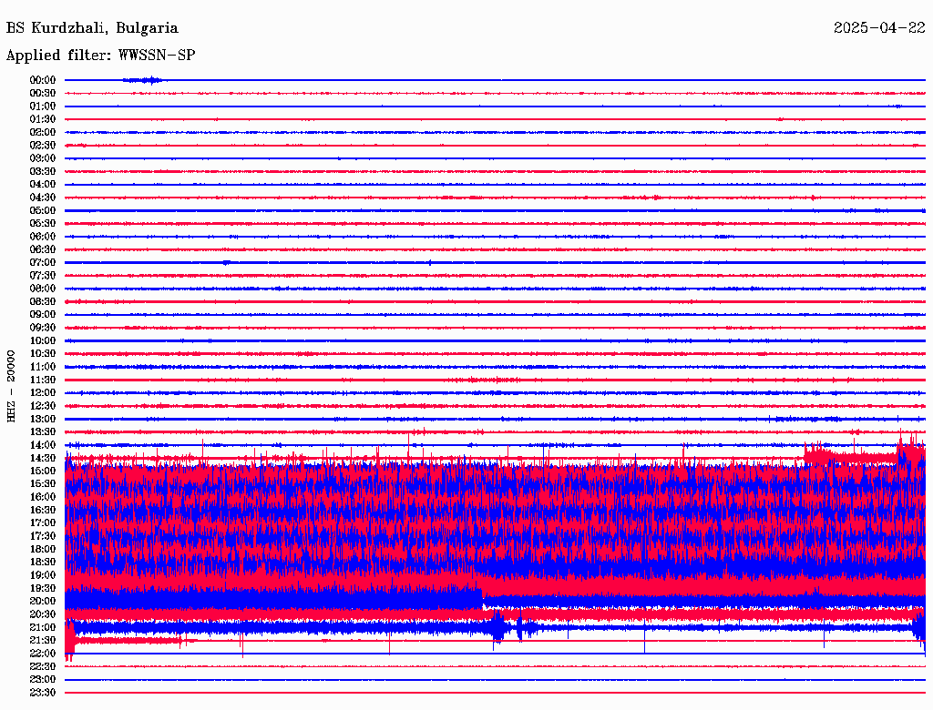Select the 00:00 time label
Viewport: 933px width, 710px height.
click(x=43, y=80)
